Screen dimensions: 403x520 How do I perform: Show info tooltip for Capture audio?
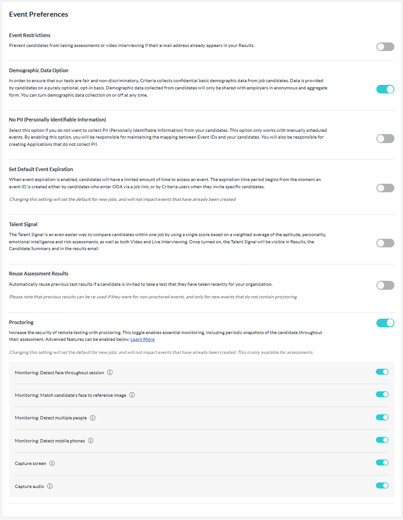pyautogui.click(x=50, y=486)
